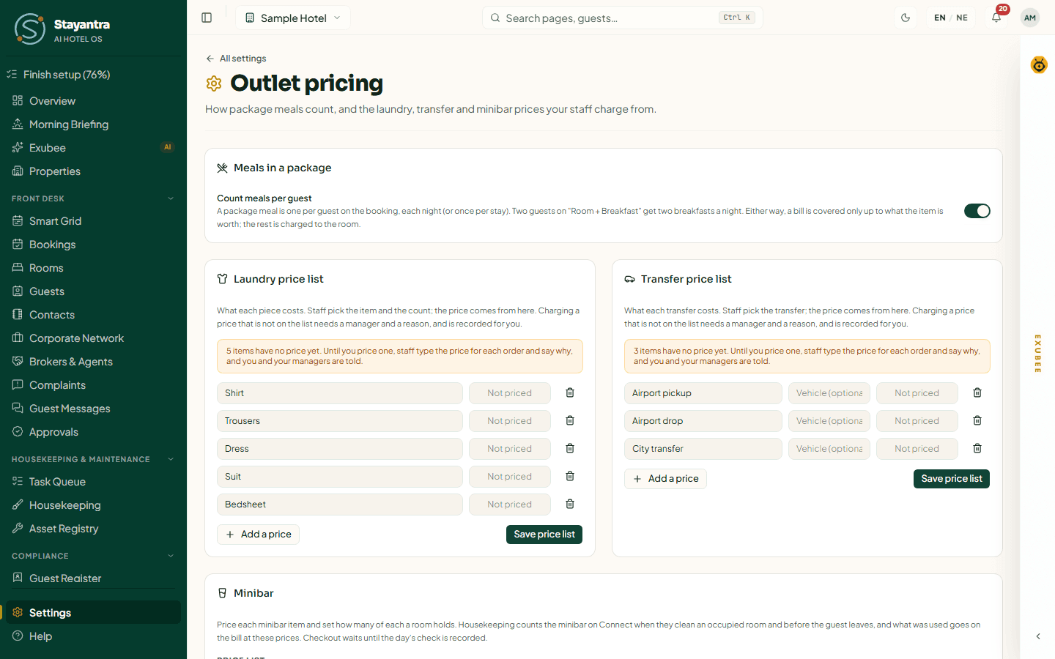This screenshot has width=1055, height=659.
Task: Open the Sample Hotel property dropdown
Action: pos(293,18)
